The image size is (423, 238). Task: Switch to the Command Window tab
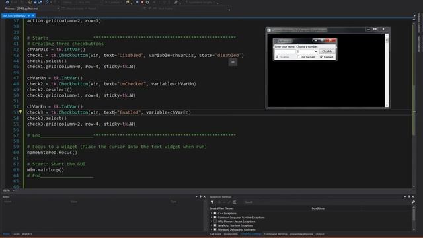(276, 234)
